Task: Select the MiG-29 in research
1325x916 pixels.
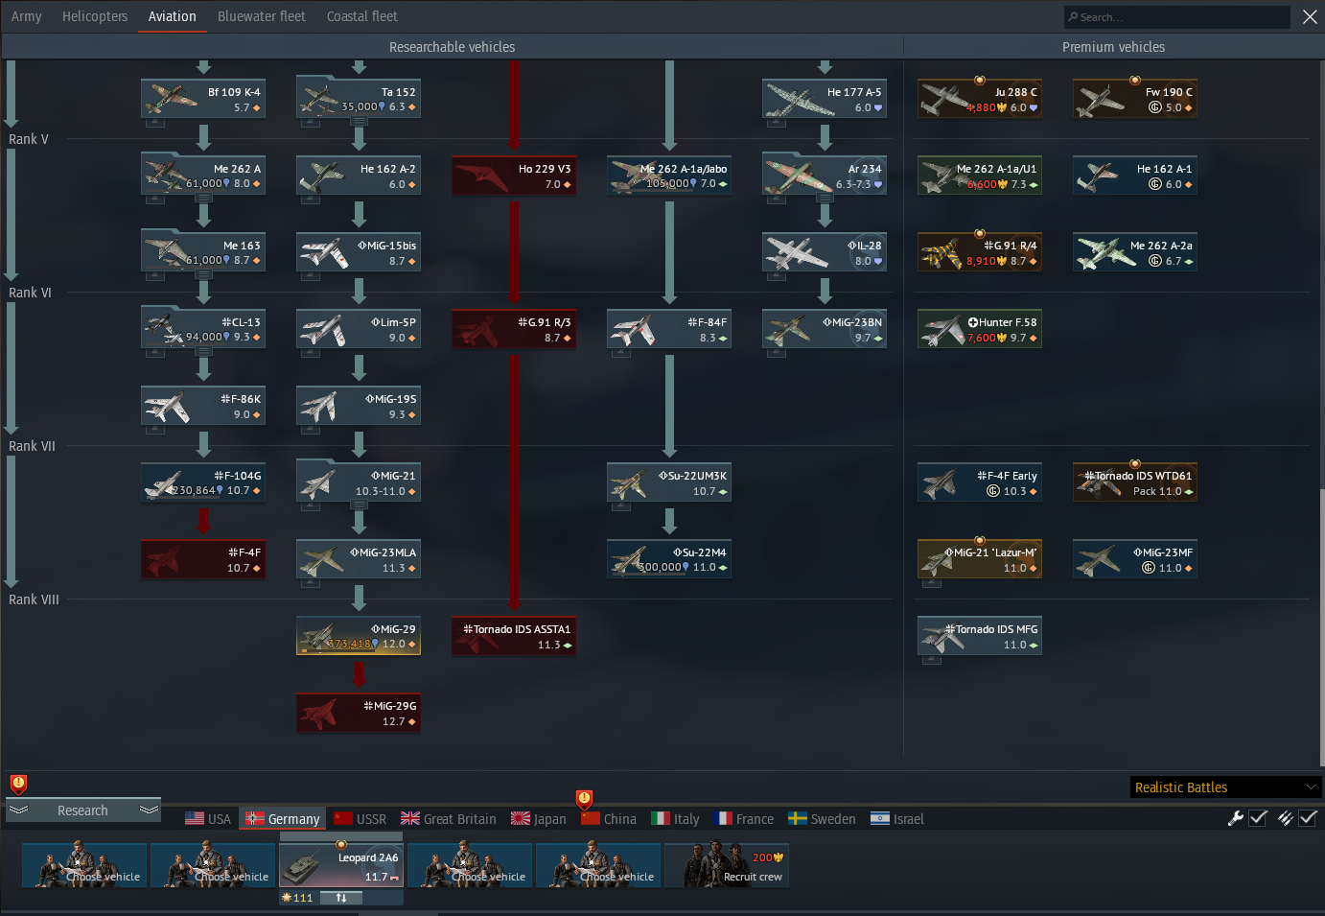Action: 359,636
